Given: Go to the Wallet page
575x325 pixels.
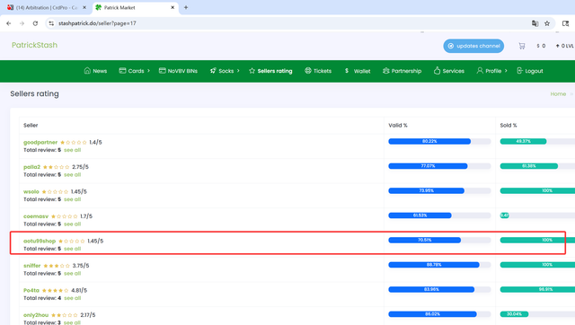Looking at the screenshot, I should (x=358, y=71).
